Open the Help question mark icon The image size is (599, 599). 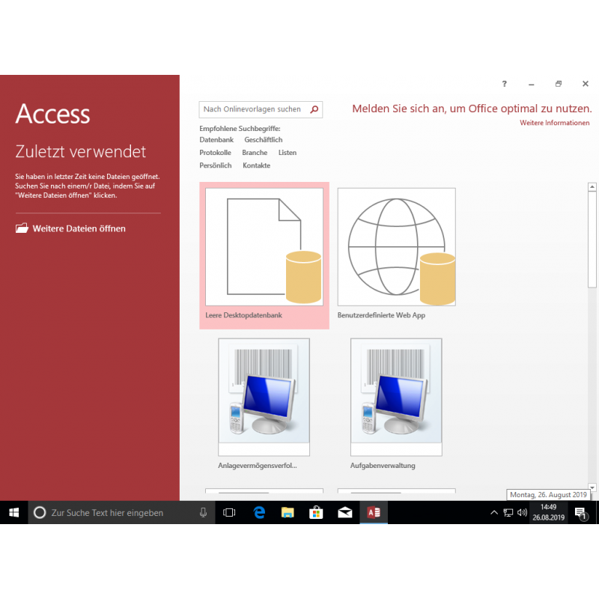(505, 85)
